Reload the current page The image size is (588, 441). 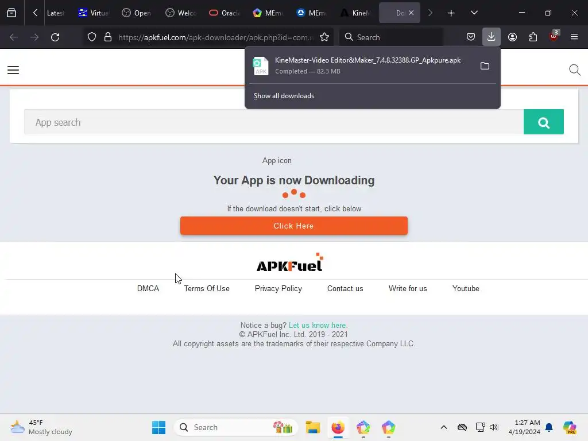tap(55, 37)
